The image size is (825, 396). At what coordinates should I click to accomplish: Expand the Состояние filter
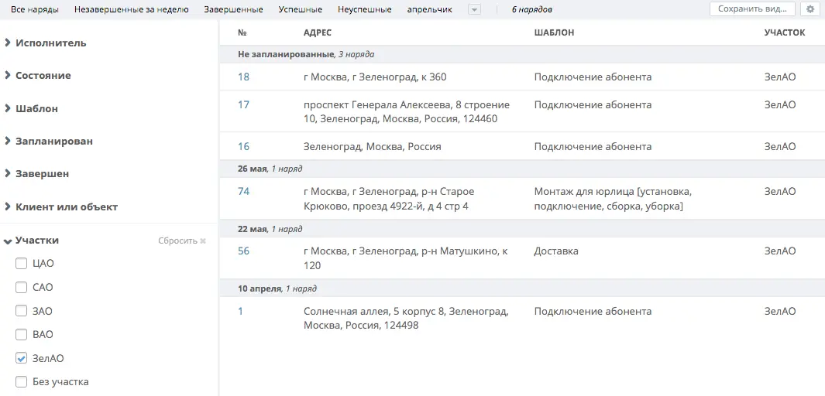pyautogui.click(x=38, y=76)
